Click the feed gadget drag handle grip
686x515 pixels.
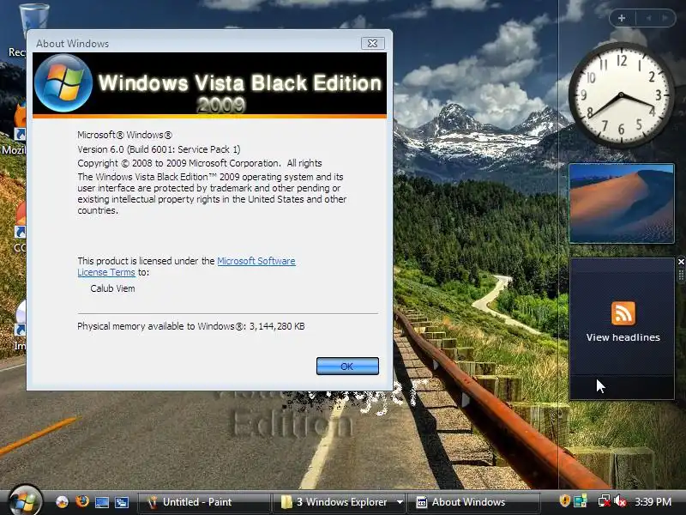click(681, 275)
